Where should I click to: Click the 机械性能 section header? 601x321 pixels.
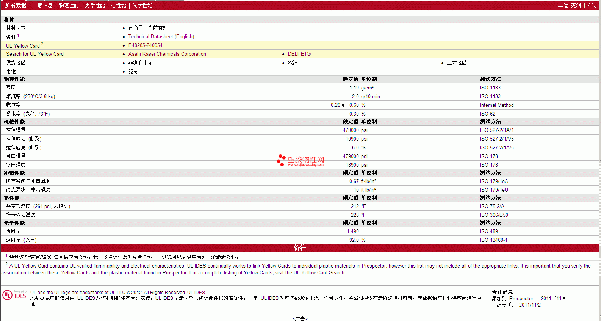pos(14,122)
